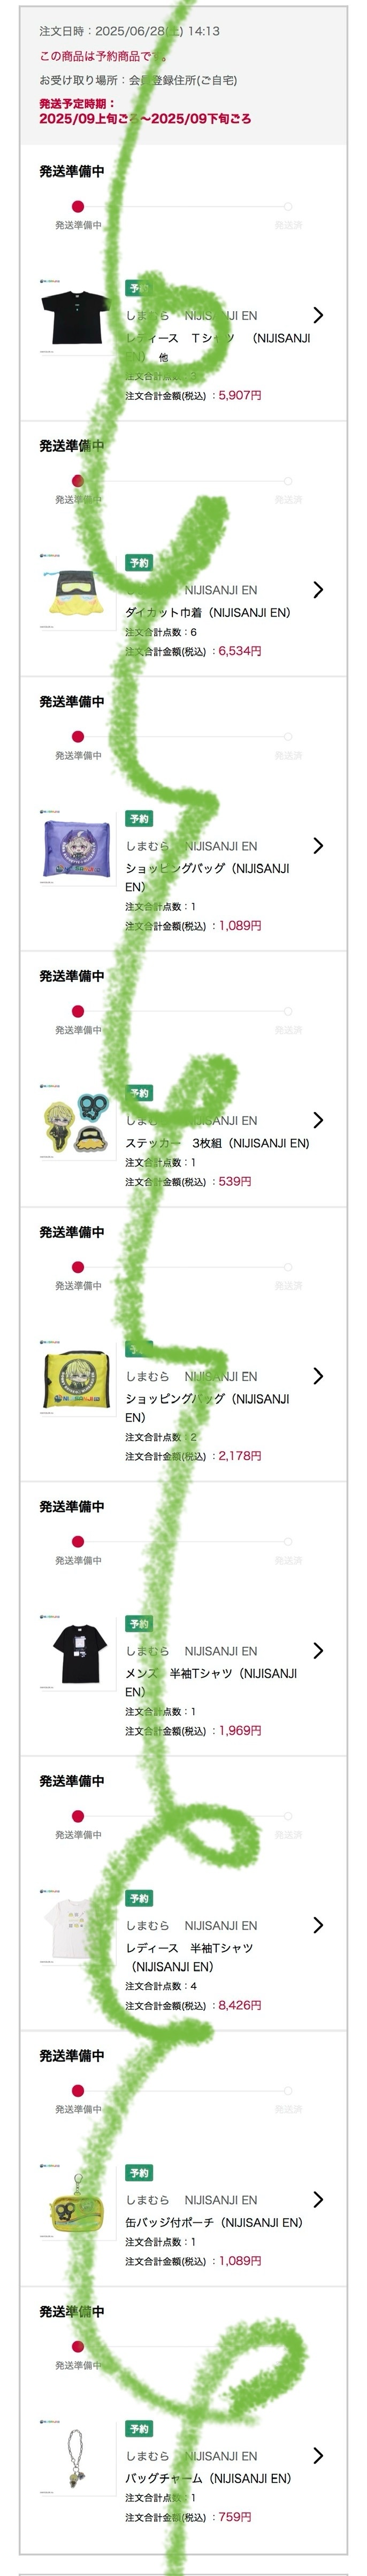Open the 缶バッジ付ポーチ order chevron
367x2576 pixels.
click(318, 2200)
